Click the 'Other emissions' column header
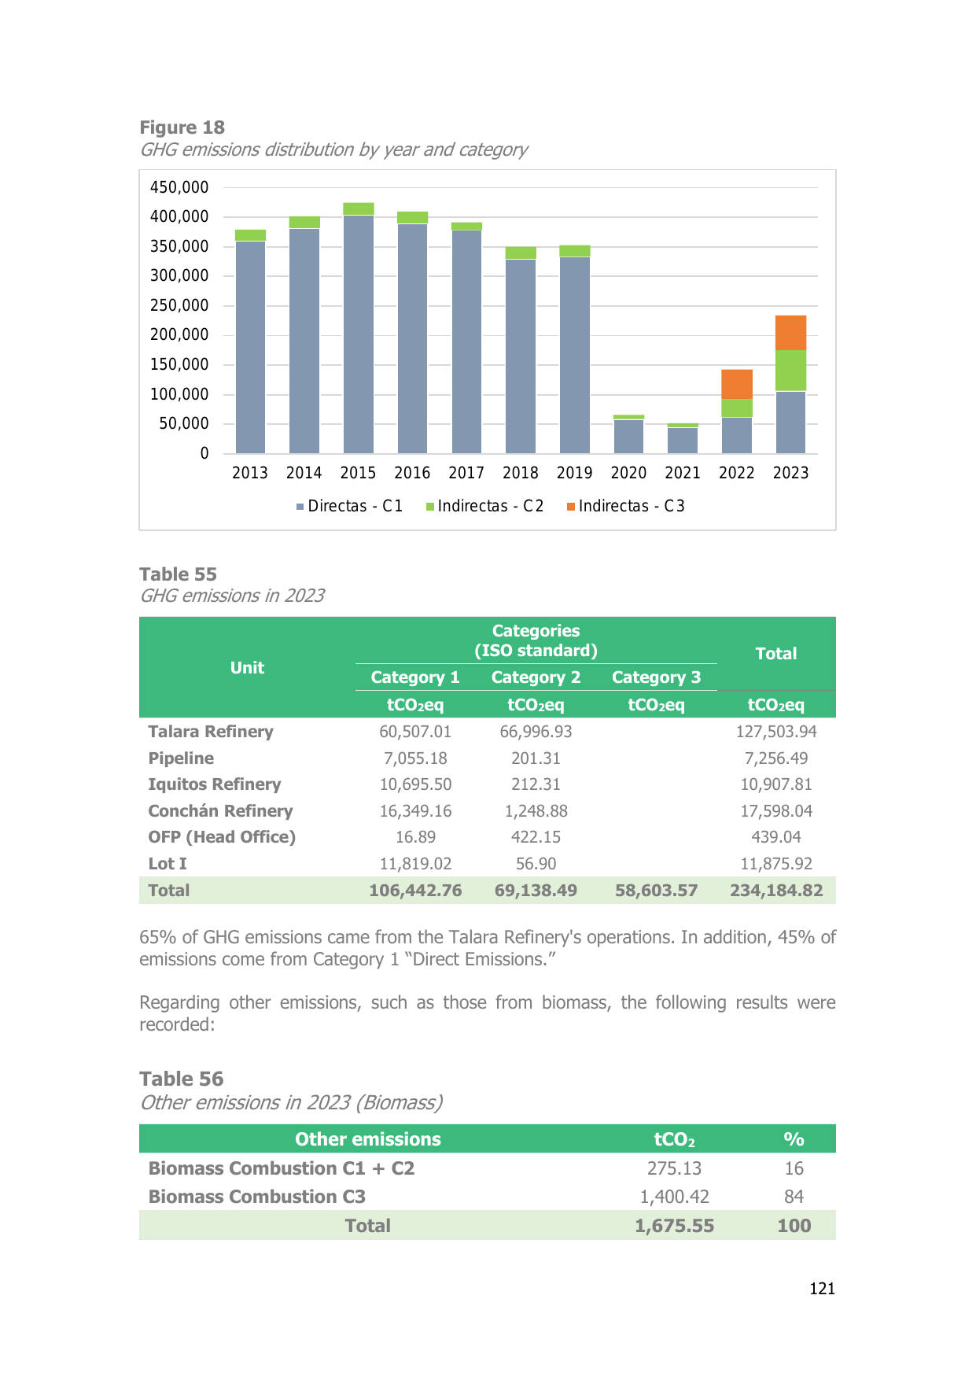The image size is (976, 1380). coord(367,1139)
